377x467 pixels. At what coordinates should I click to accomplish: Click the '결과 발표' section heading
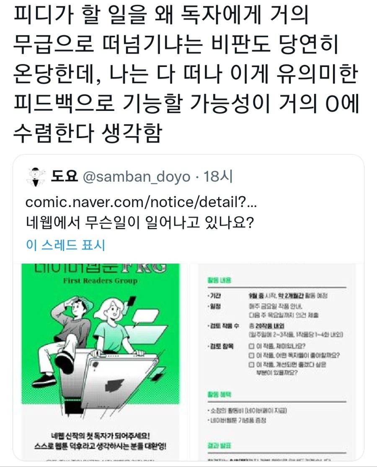(x=219, y=446)
